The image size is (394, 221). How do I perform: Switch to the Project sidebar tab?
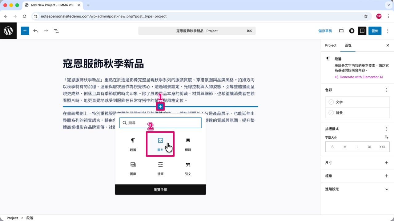(331, 45)
